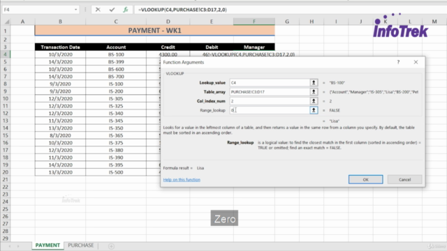Click the PAYMENT - WK1 title cell
Viewport: 447px width, 251px height.
click(x=155, y=31)
